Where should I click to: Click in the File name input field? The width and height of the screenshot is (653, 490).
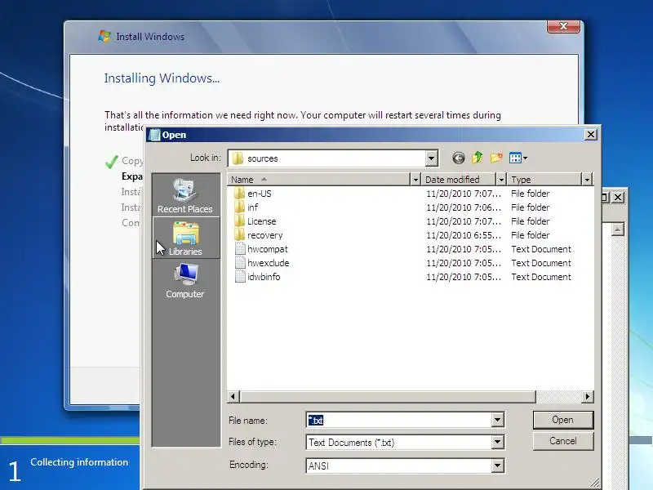point(398,420)
